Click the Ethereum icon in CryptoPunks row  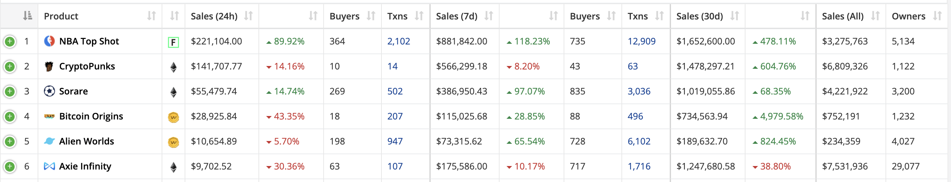pyautogui.click(x=173, y=67)
